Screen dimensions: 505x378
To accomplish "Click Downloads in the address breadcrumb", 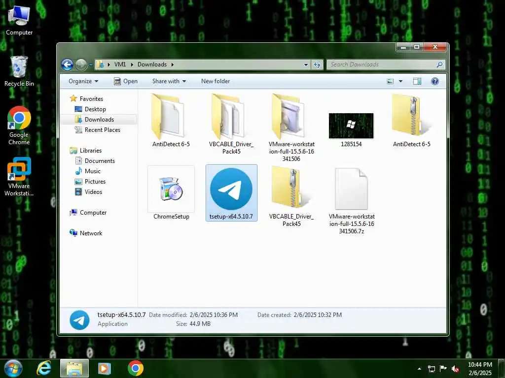I will [152, 64].
